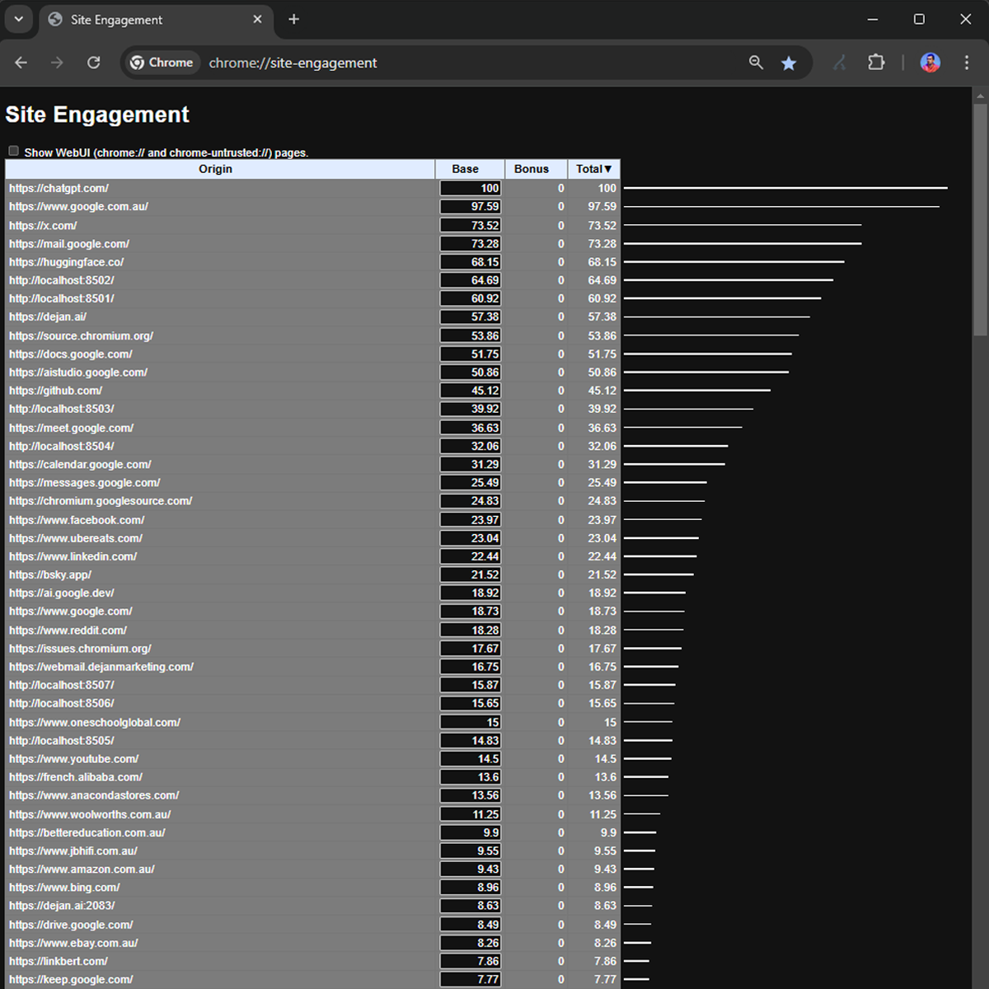Image resolution: width=989 pixels, height=989 pixels.
Task: Open the https://www.youtube.com/ origin link
Action: tap(73, 759)
